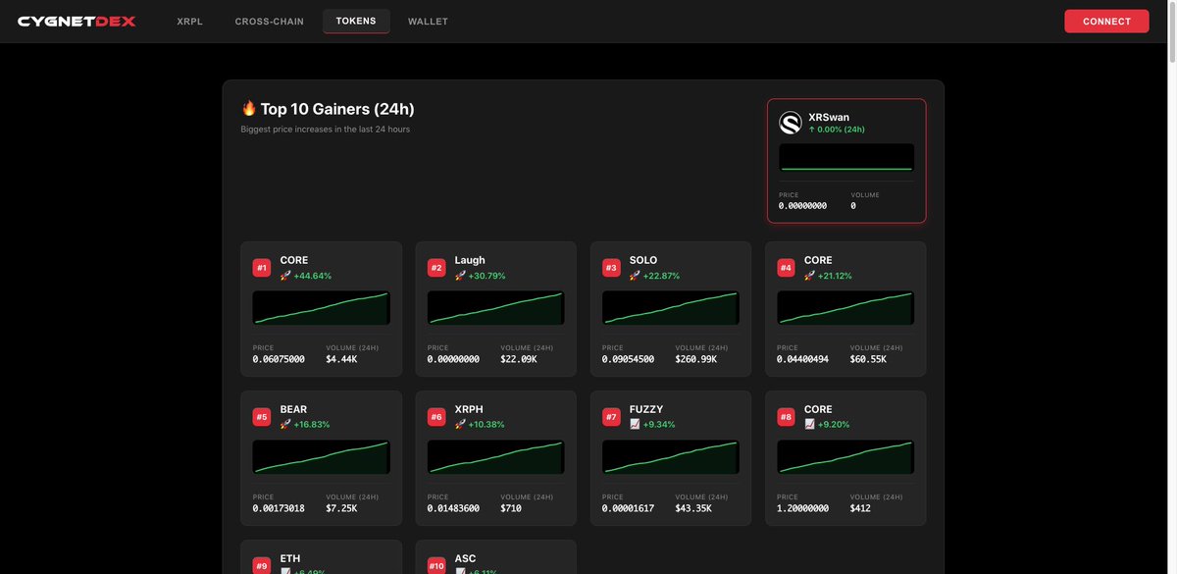Click the volume value $22.09K
Screen dimensions: 1177x574
[x=519, y=359]
